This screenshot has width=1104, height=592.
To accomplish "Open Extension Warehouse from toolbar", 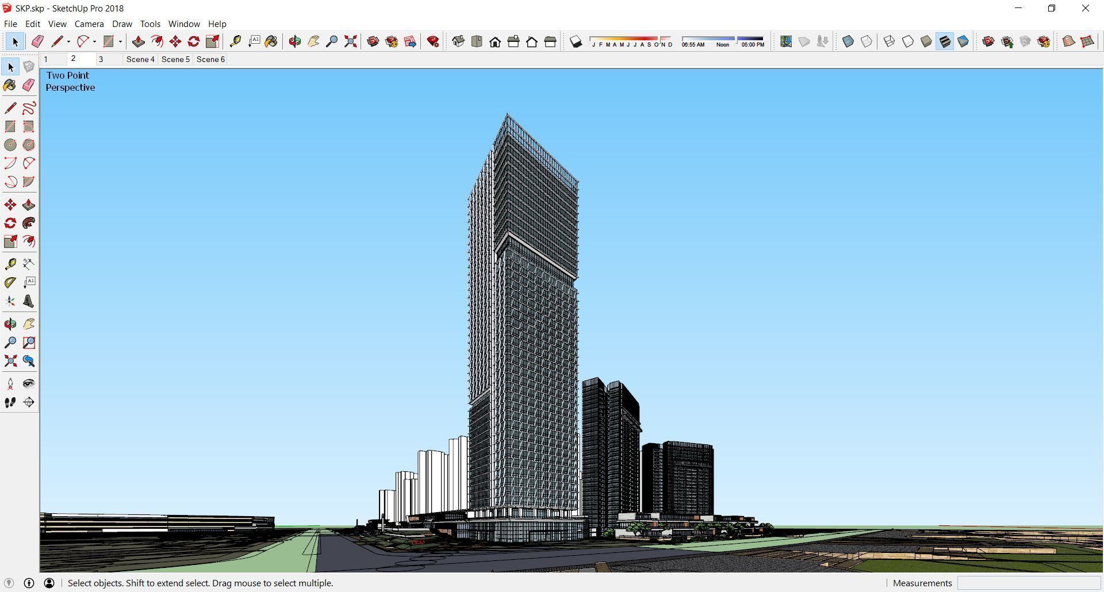I will (x=392, y=41).
